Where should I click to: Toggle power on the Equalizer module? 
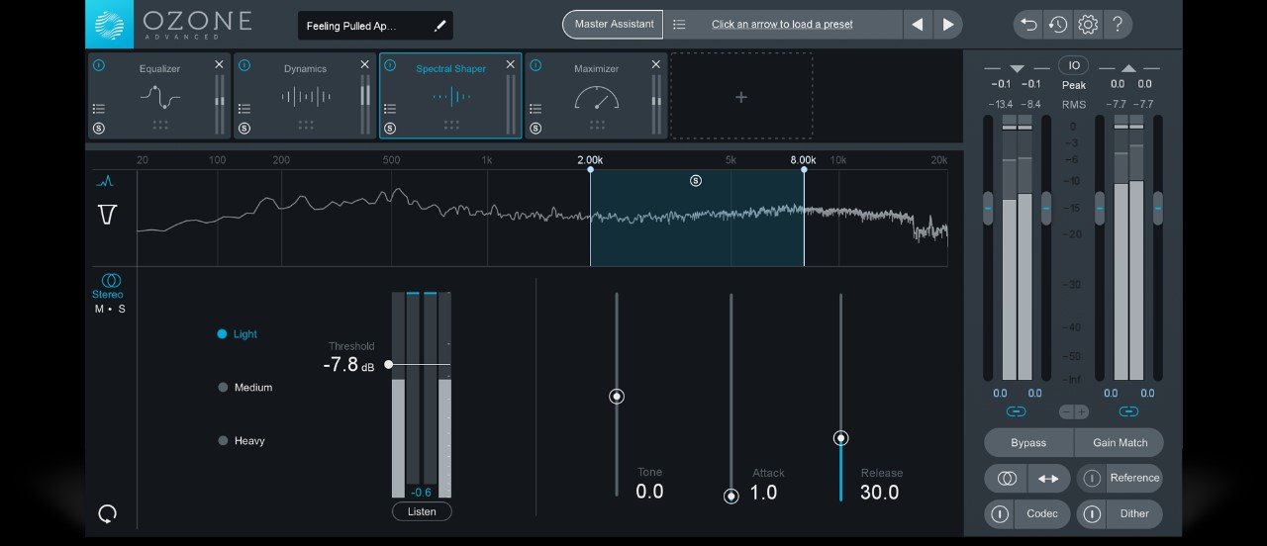pos(98,65)
